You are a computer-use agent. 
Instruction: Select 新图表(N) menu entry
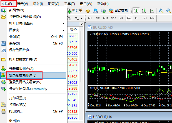pyautogui.click(x=33, y=10)
